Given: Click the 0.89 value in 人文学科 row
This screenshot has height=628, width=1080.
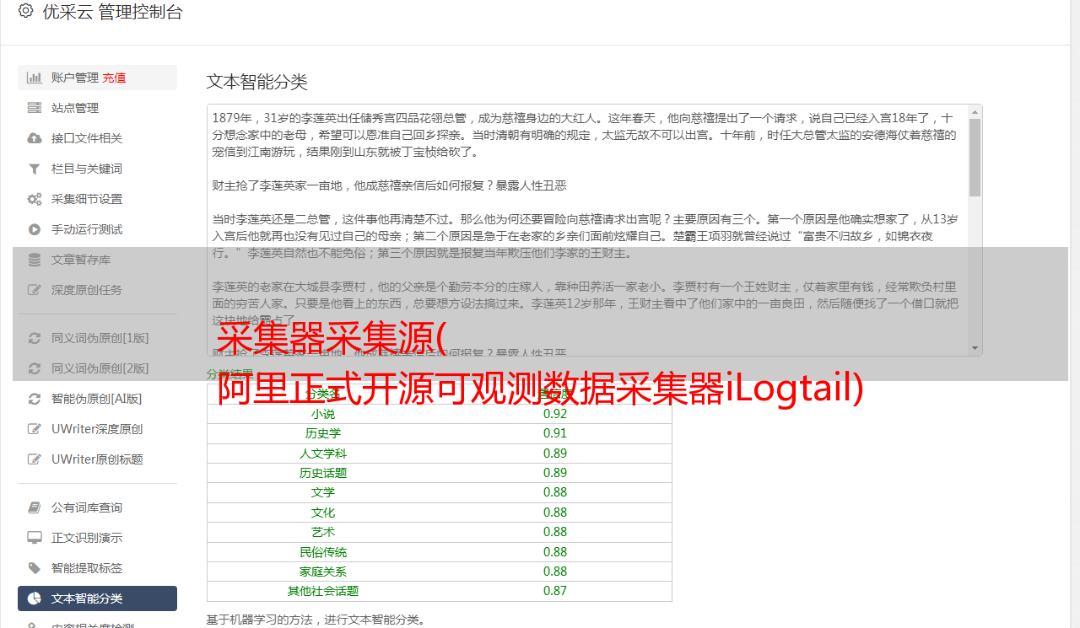Looking at the screenshot, I should (x=555, y=454).
